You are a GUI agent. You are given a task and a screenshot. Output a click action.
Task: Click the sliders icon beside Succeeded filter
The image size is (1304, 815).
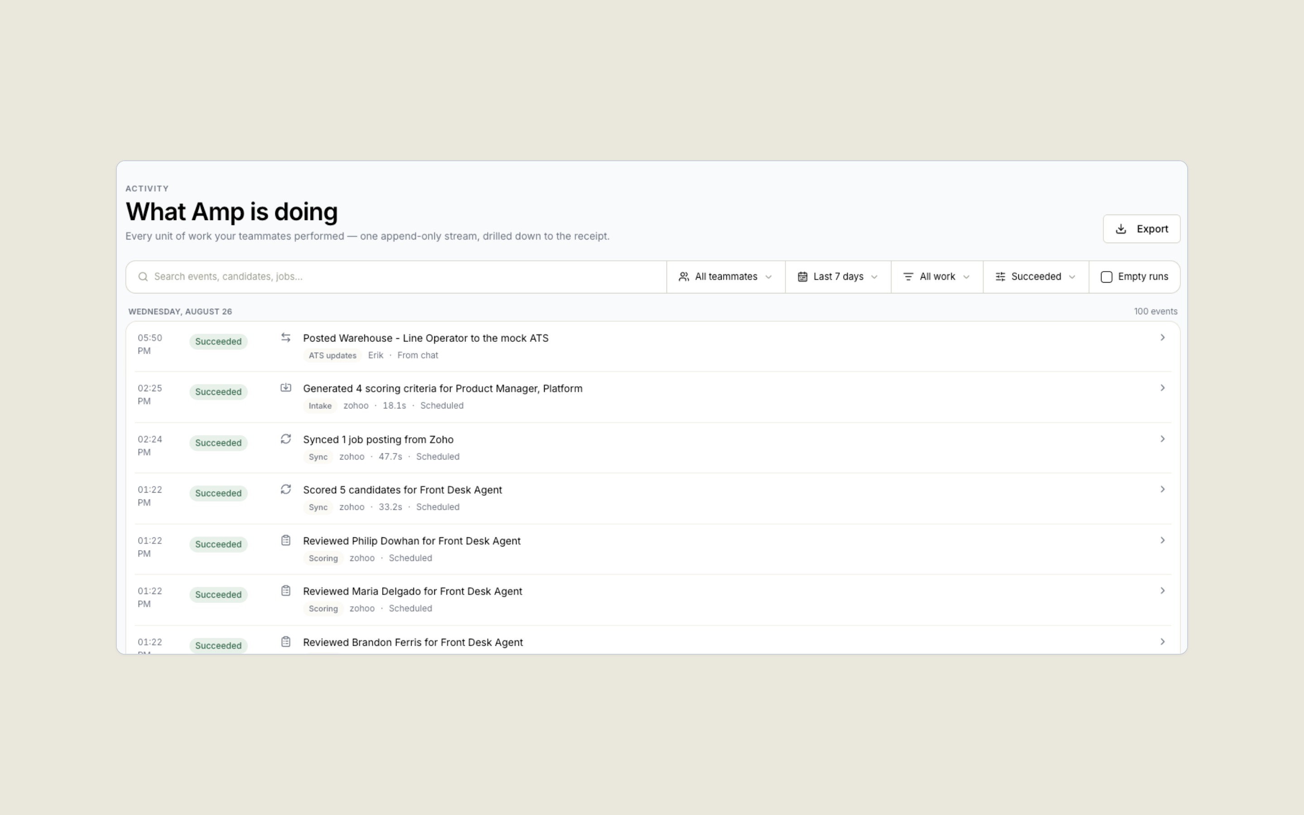1000,277
